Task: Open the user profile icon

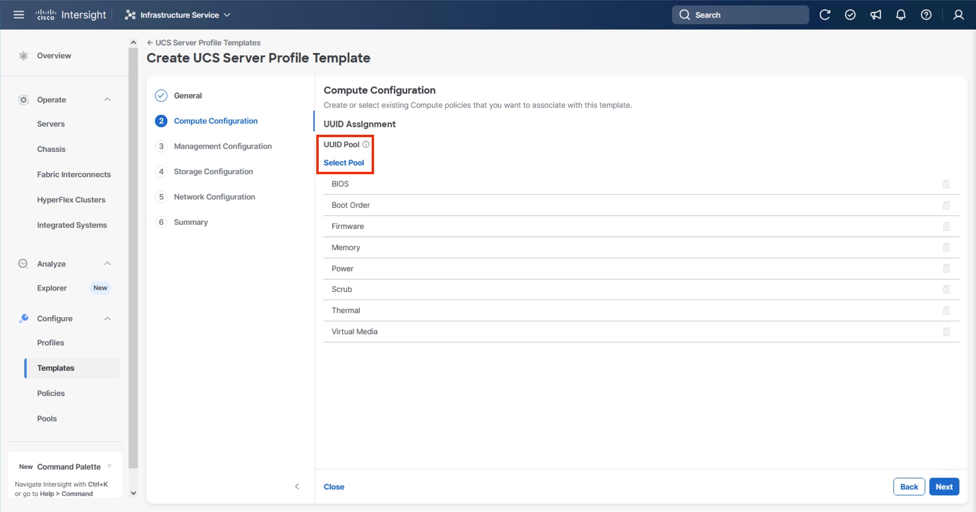Action: [x=958, y=15]
